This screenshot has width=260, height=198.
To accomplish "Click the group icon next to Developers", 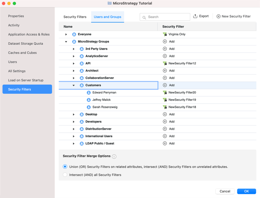I will click(82, 122).
